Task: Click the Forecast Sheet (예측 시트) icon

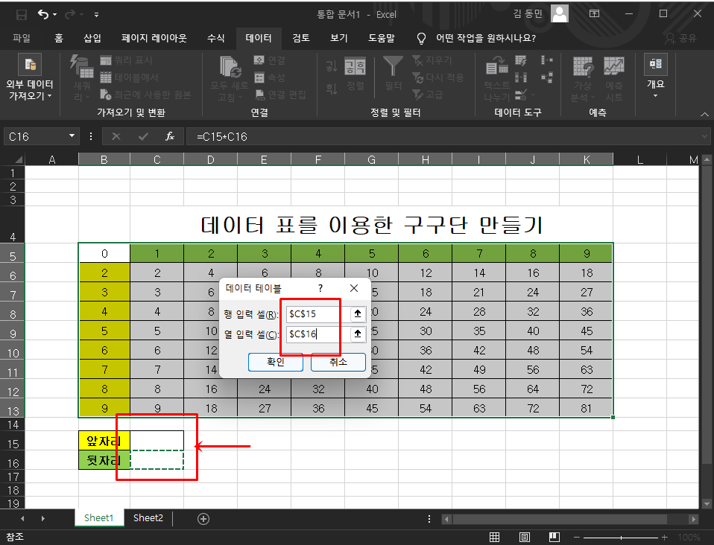Action: pos(614,66)
